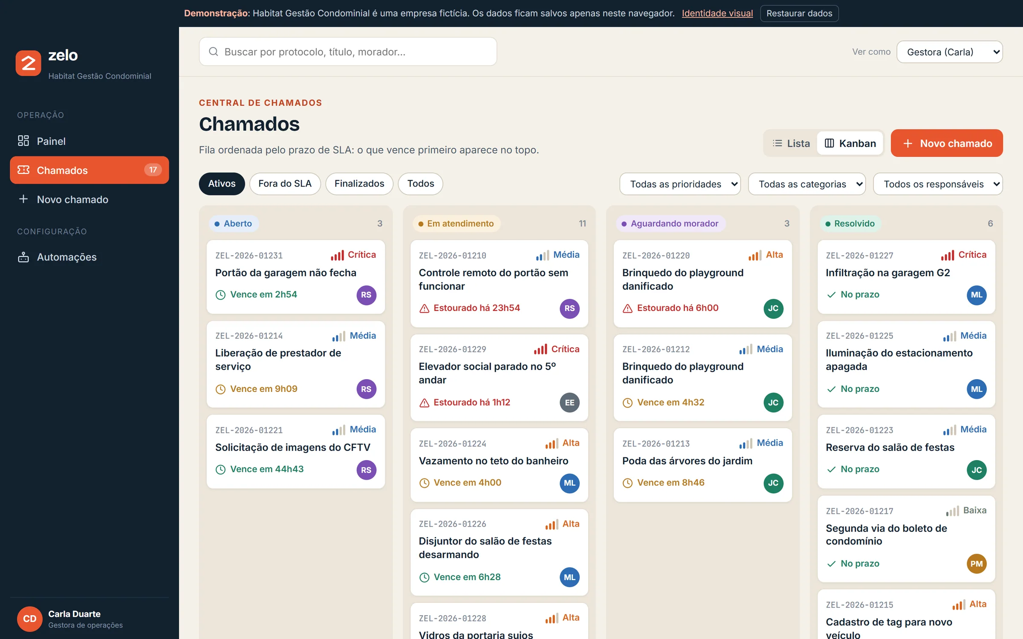
Task: Switch to Lista view
Action: coord(791,144)
